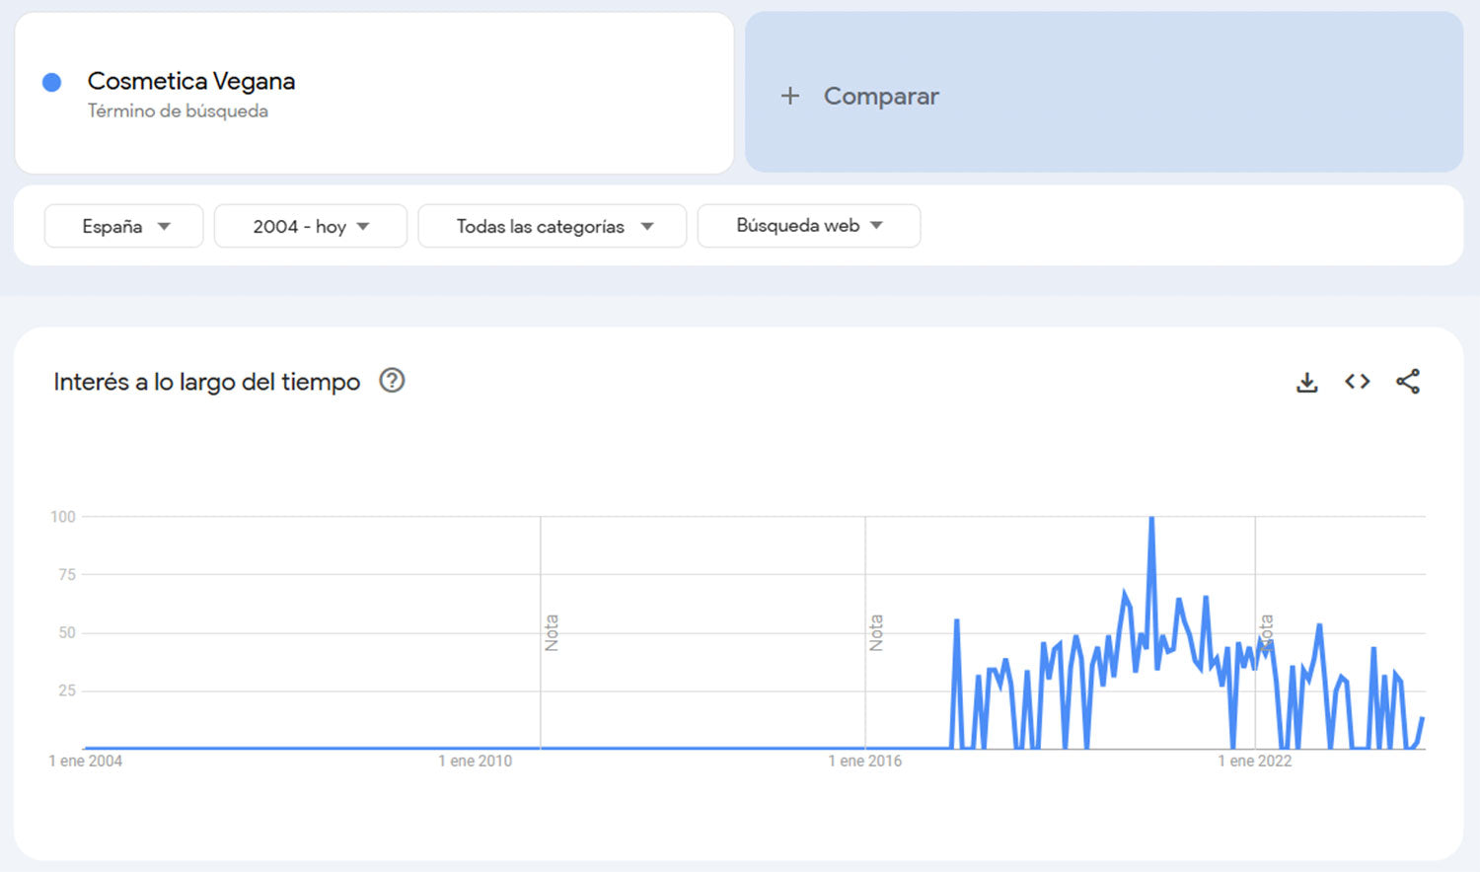The height and width of the screenshot is (872, 1480).
Task: Click the 1 ene 2022 axis label
Action: click(1255, 761)
